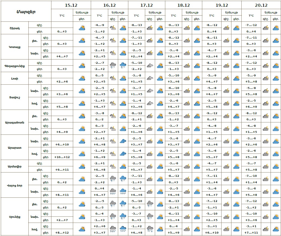Click the Վայոց ձոր region label
Viewport: 281px width, 236px height.
tap(14, 185)
